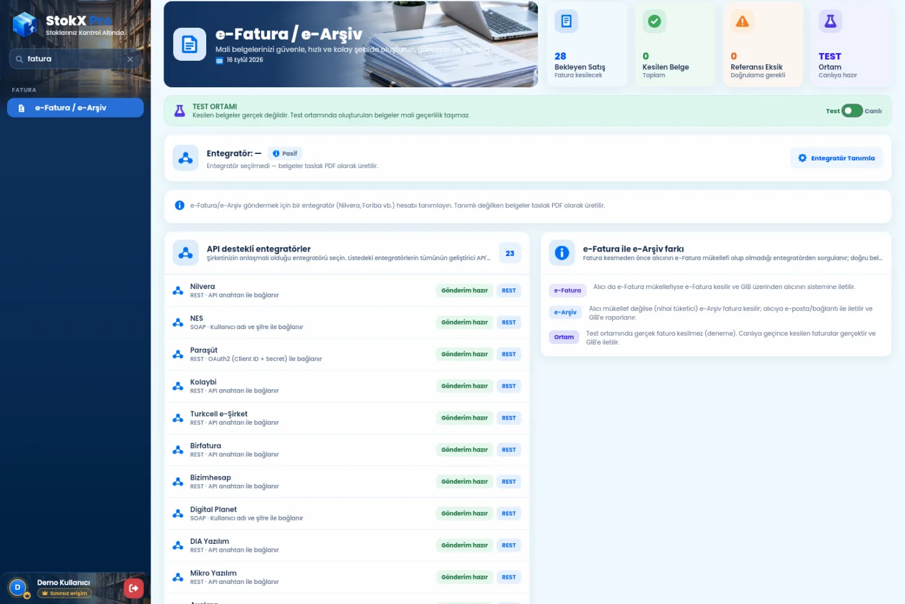Click the Sınırsız erişim badge
The height and width of the screenshot is (604, 905).
point(65,593)
